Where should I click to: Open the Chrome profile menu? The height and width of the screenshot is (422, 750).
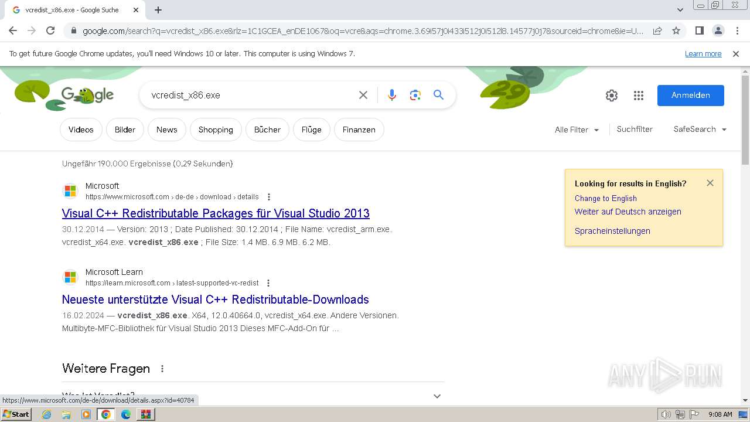coord(718,30)
